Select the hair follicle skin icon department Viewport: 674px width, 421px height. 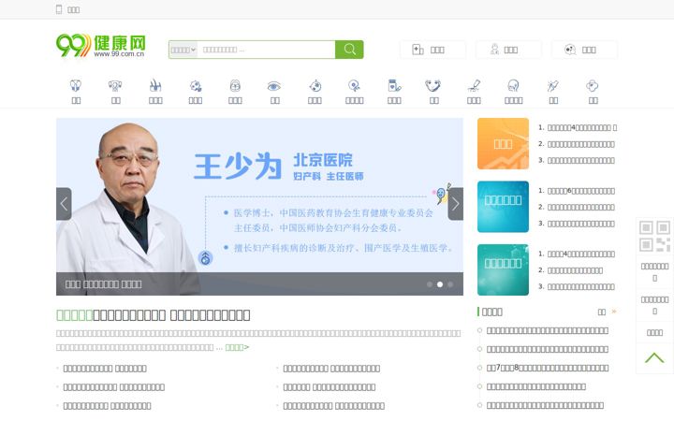(x=155, y=92)
